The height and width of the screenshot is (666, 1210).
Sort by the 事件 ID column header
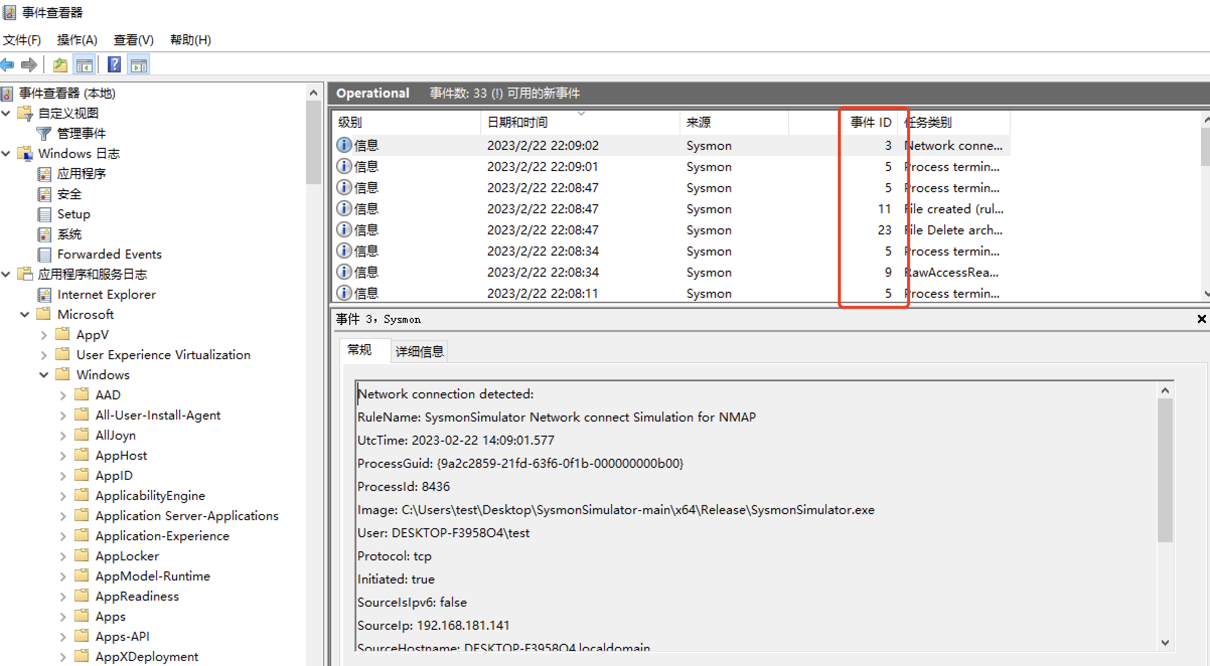(x=870, y=122)
